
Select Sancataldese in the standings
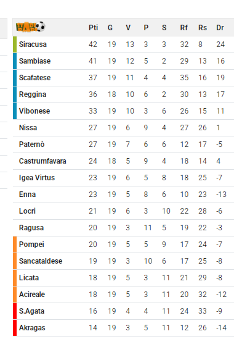41,261
